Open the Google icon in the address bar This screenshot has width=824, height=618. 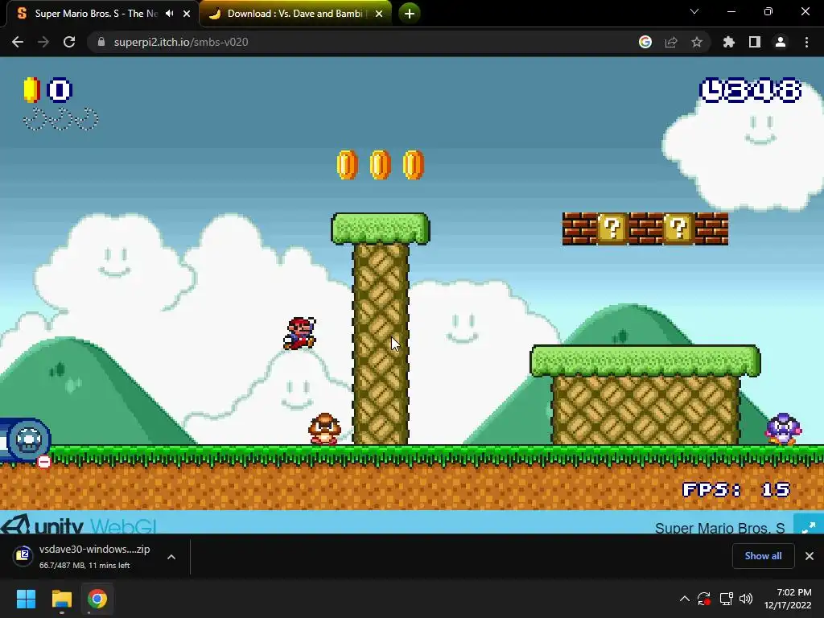pos(645,42)
